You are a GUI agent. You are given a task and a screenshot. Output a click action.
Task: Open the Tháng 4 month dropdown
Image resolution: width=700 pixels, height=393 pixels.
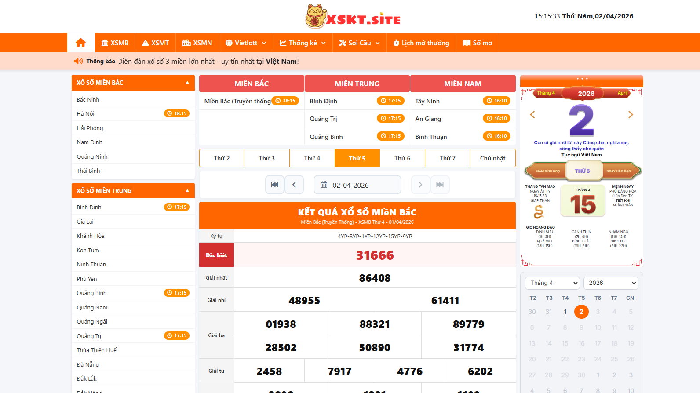(x=552, y=283)
